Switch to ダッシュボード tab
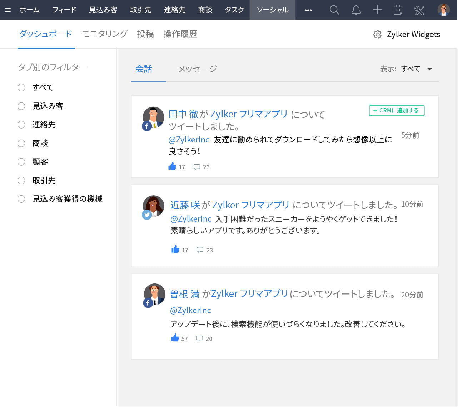The width and height of the screenshot is (458, 407). click(46, 34)
